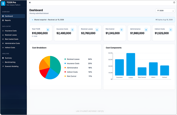Open the Dashboard menu item

click(x=13, y=16)
